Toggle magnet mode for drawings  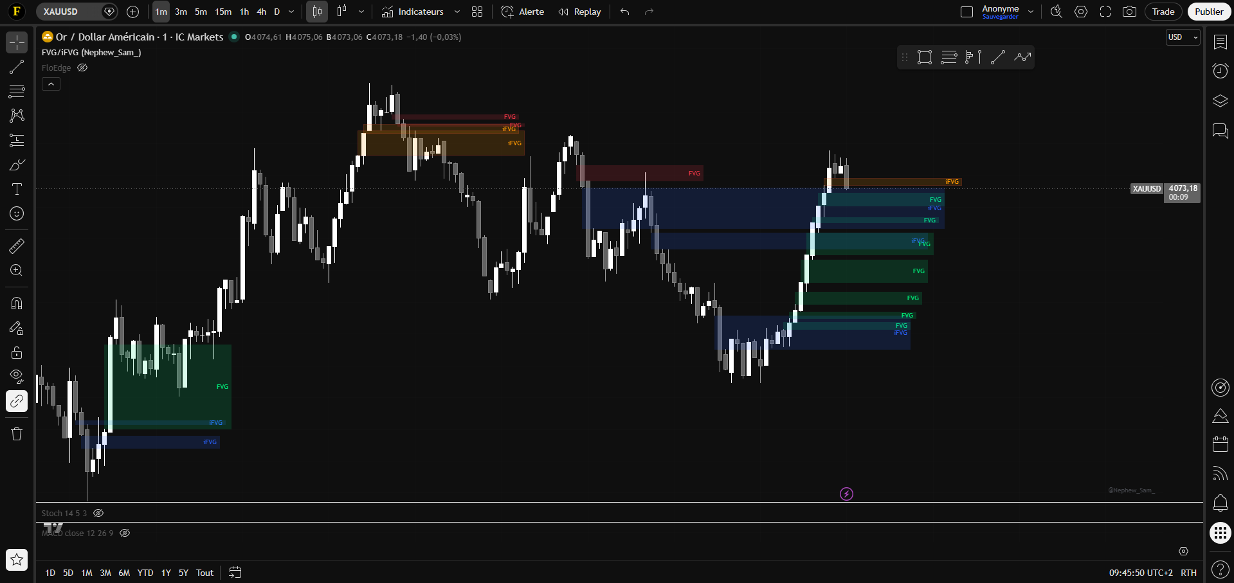pos(17,303)
